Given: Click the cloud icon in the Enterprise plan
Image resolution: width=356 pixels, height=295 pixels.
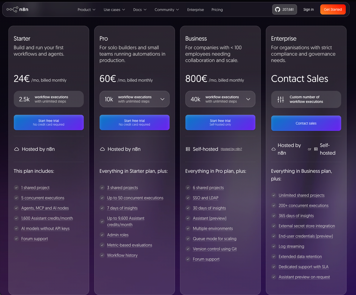Looking at the screenshot, I should pos(274,149).
